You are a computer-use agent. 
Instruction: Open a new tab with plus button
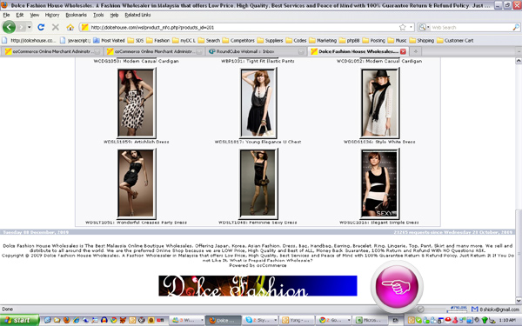416,51
